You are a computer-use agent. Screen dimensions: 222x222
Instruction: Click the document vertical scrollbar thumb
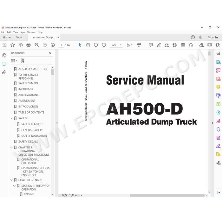click(209, 54)
